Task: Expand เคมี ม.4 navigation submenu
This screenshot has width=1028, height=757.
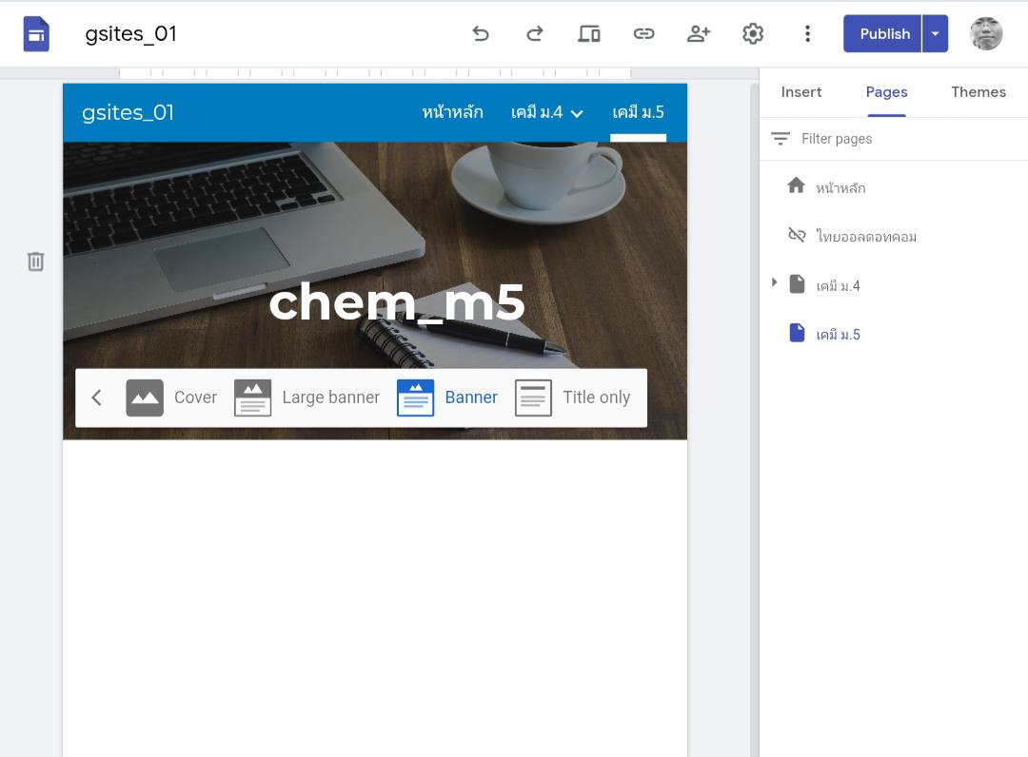Action: point(577,113)
